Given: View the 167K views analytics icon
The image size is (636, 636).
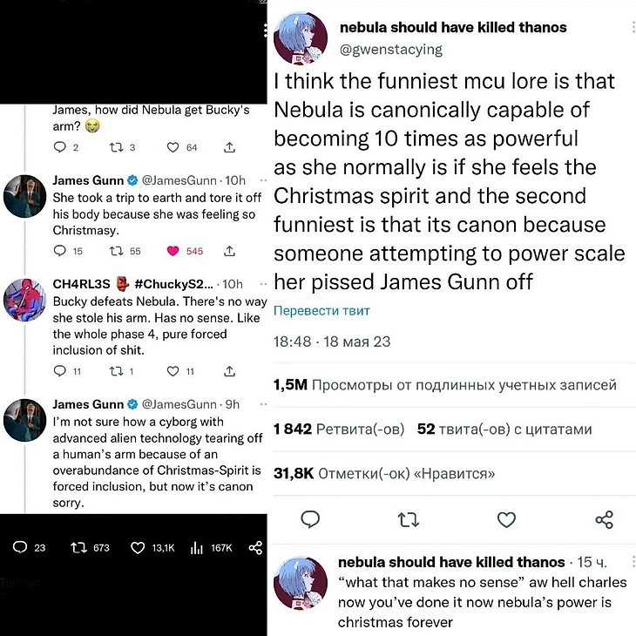Looking at the screenshot, I should tap(197, 547).
